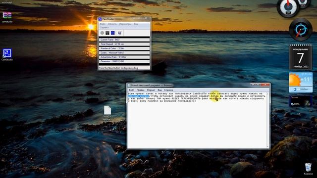317x178 pixels.
Task: Close the CamStudio window
Action: 146,18
